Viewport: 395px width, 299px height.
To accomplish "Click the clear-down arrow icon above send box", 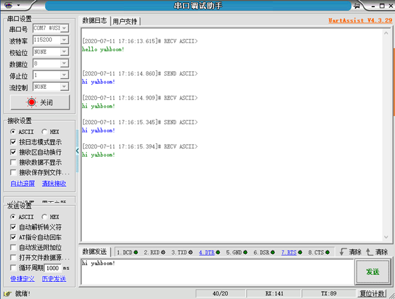I will [x=343, y=252].
